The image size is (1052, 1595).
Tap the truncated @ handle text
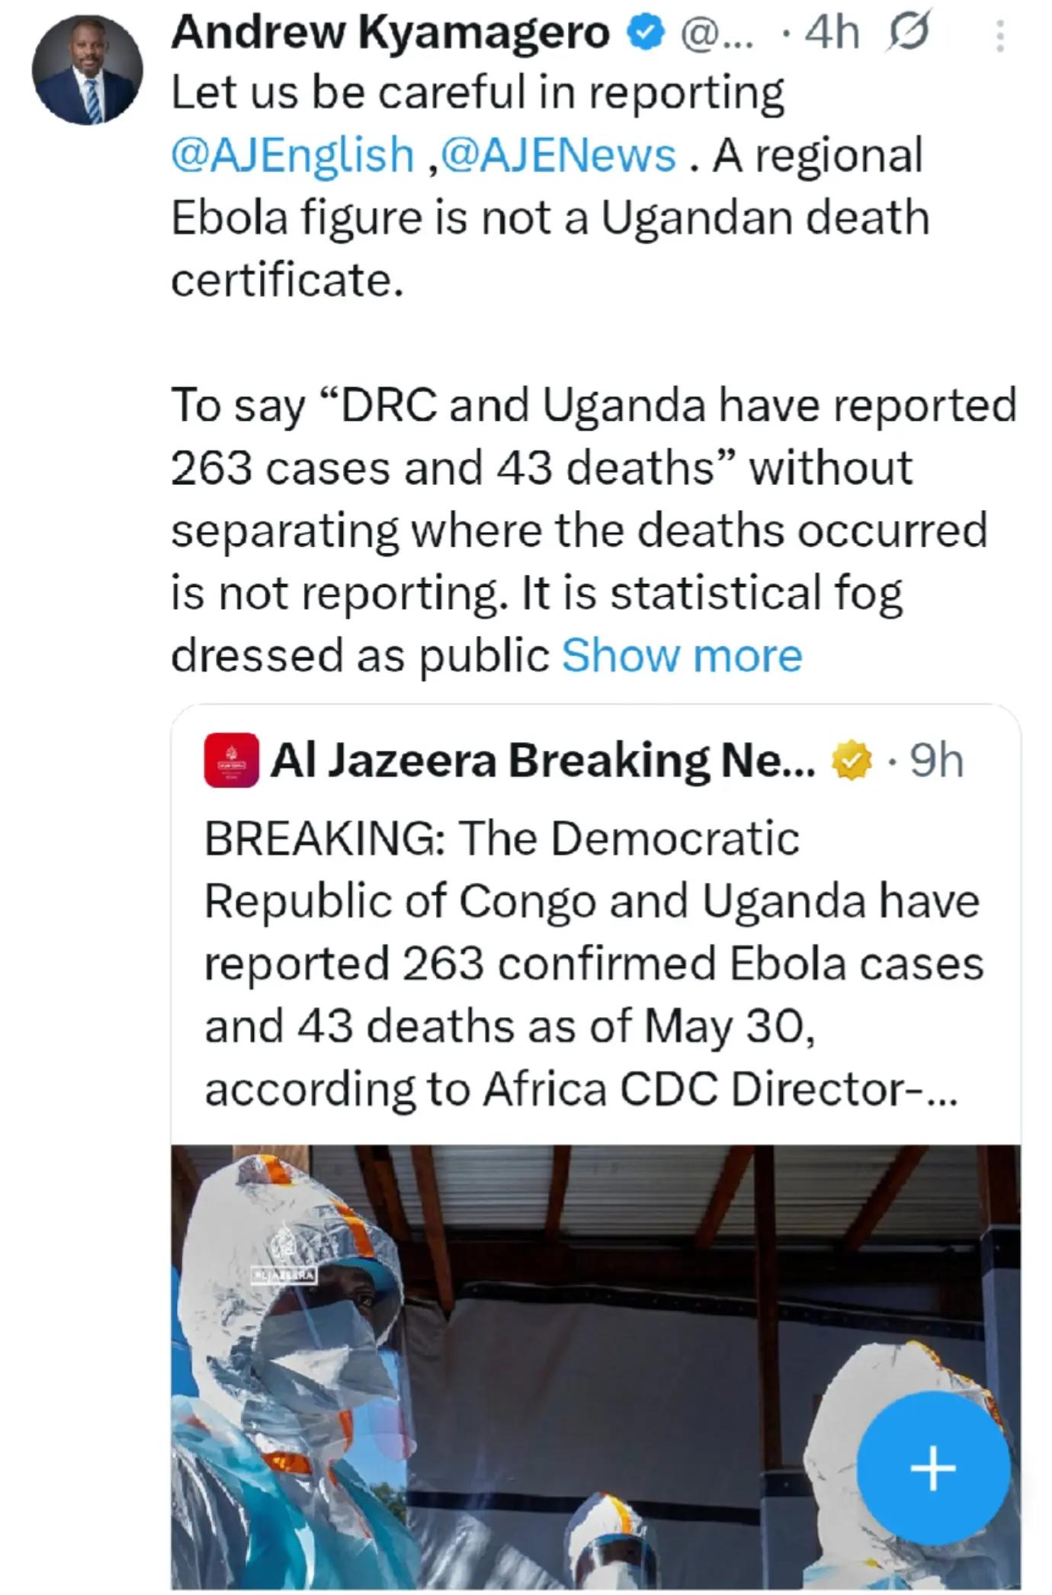(716, 35)
